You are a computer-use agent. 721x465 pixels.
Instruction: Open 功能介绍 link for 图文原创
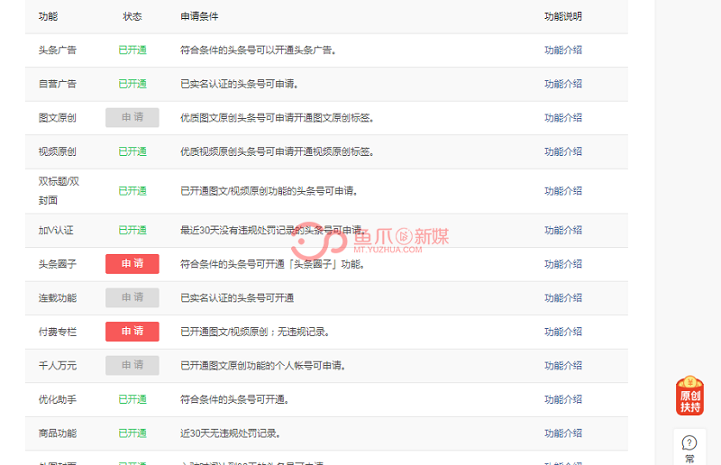tap(563, 118)
